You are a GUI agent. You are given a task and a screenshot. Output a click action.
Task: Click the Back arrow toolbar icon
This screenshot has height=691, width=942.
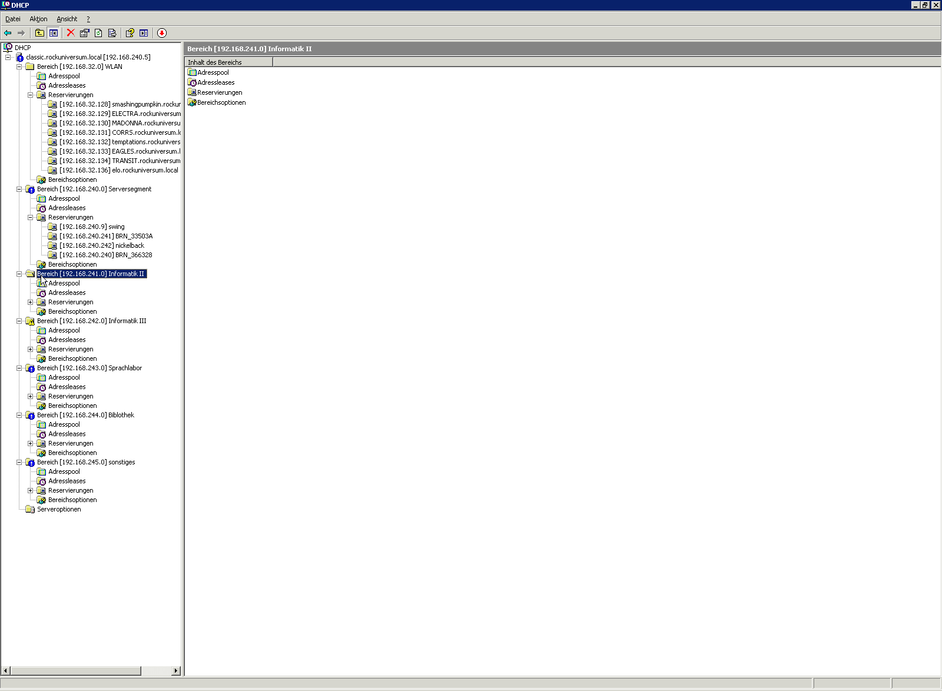coord(8,33)
